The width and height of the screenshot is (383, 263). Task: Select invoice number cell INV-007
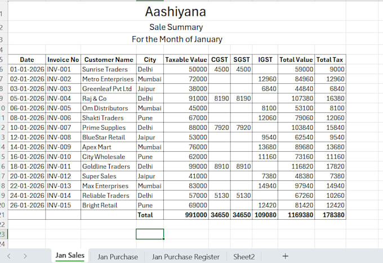click(63, 128)
